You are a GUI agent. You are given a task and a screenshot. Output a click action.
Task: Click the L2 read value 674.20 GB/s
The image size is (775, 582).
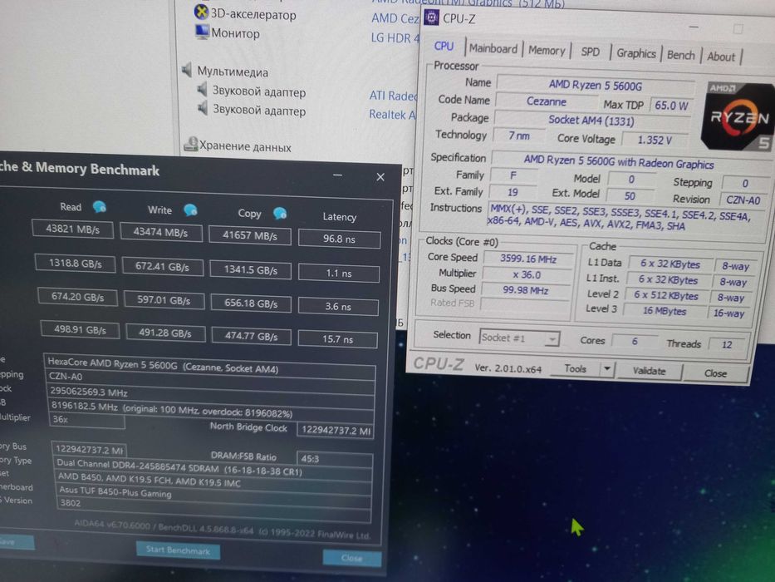77,297
